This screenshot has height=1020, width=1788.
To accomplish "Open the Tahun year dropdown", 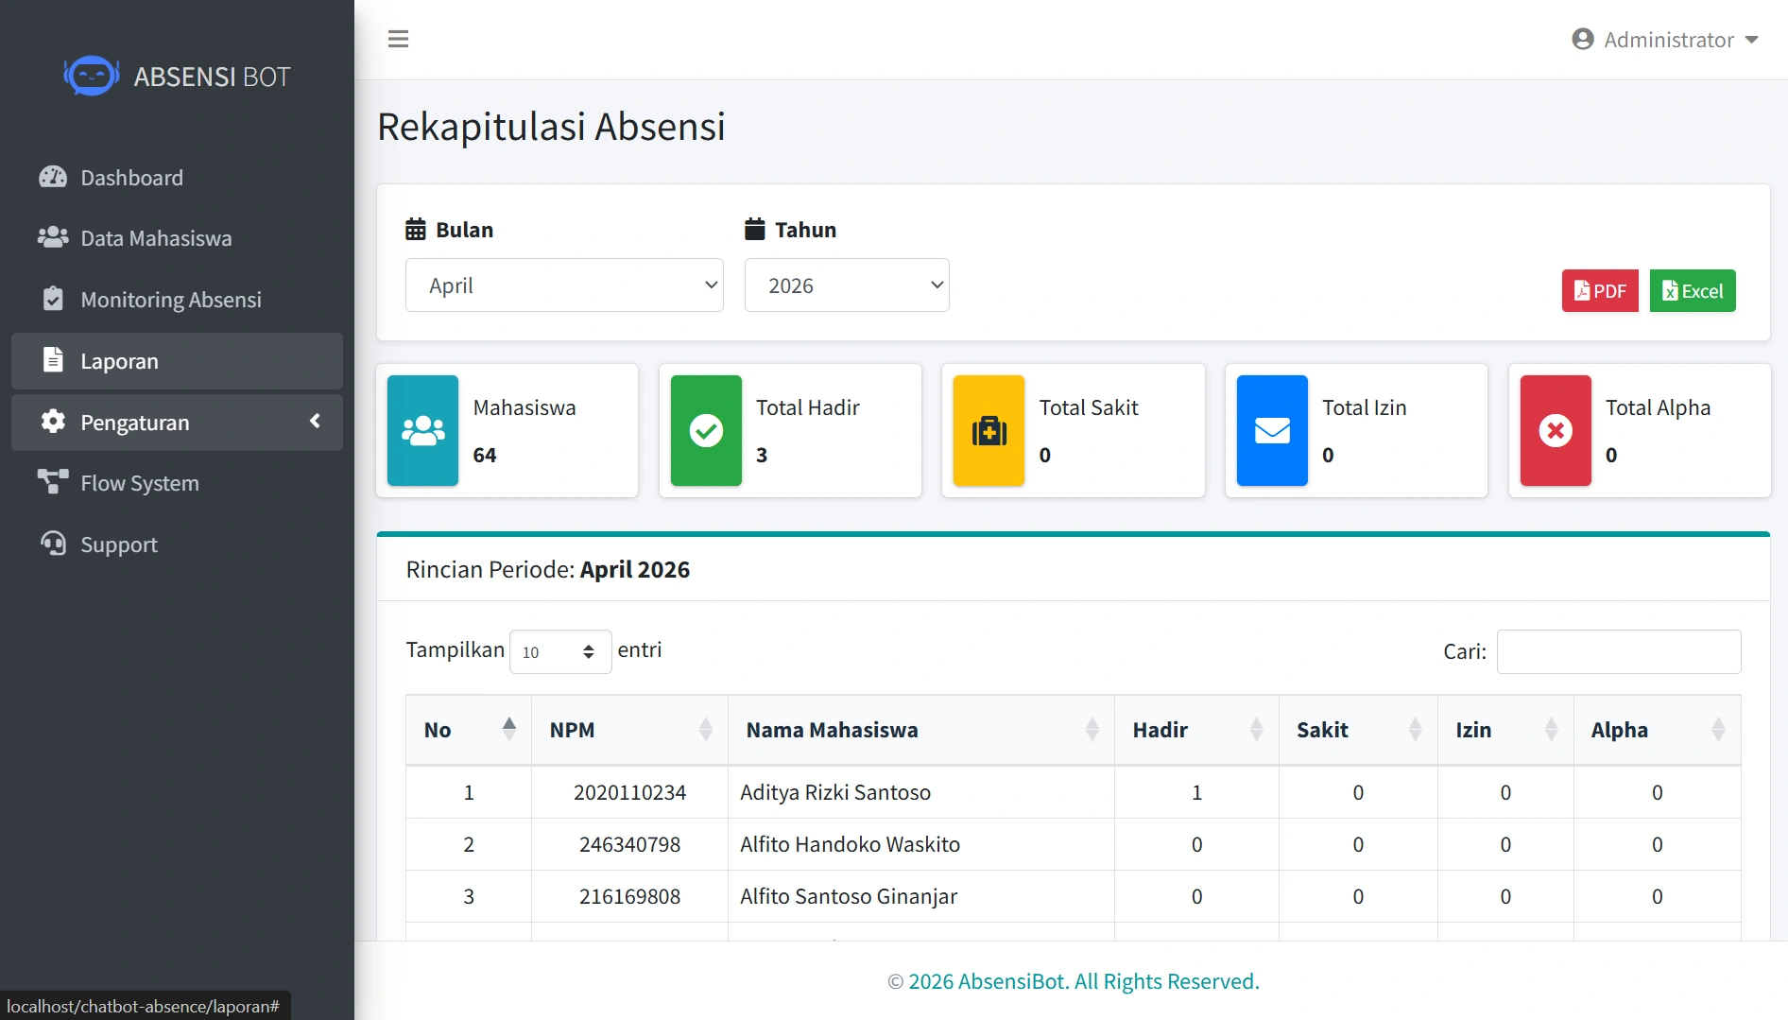I will pyautogui.click(x=847, y=285).
